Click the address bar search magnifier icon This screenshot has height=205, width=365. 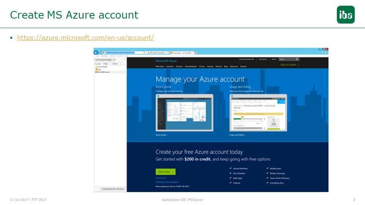(144, 53)
